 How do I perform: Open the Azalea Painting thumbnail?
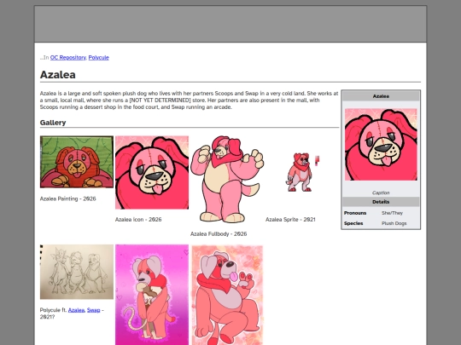click(77, 162)
